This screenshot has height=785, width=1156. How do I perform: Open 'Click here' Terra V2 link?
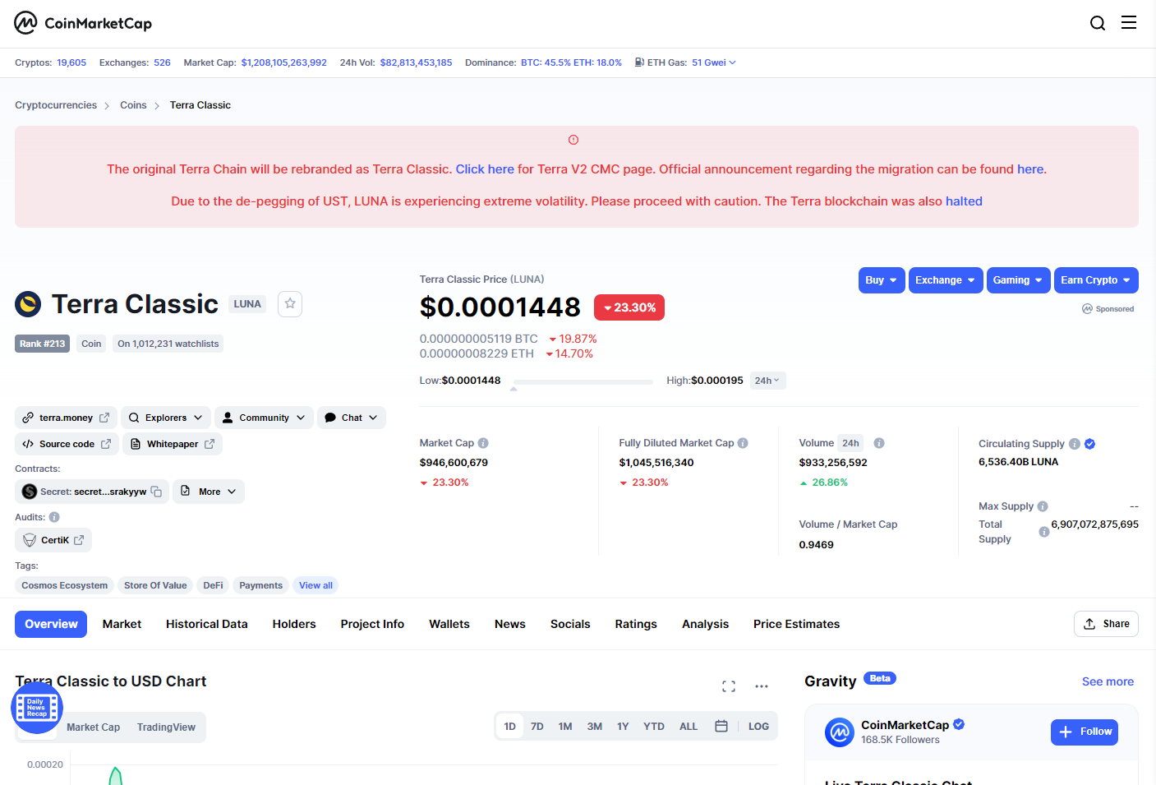pos(485,169)
